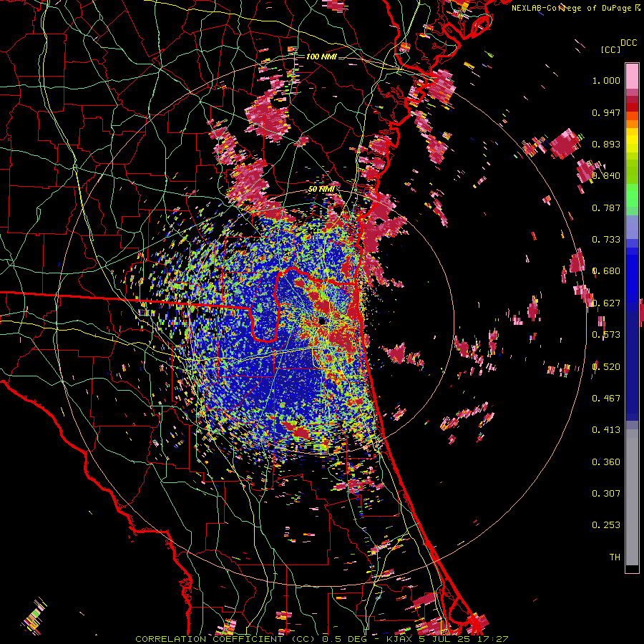This screenshot has height=644, width=644.
Task: Click the pink top segment of color bar
Action: pyautogui.click(x=632, y=76)
